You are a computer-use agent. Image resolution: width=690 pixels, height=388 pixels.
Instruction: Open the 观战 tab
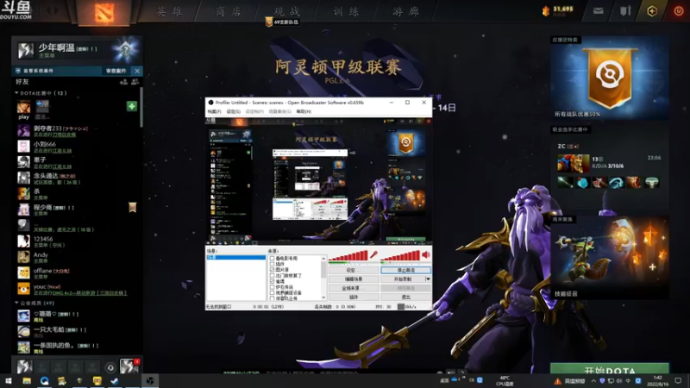click(287, 11)
